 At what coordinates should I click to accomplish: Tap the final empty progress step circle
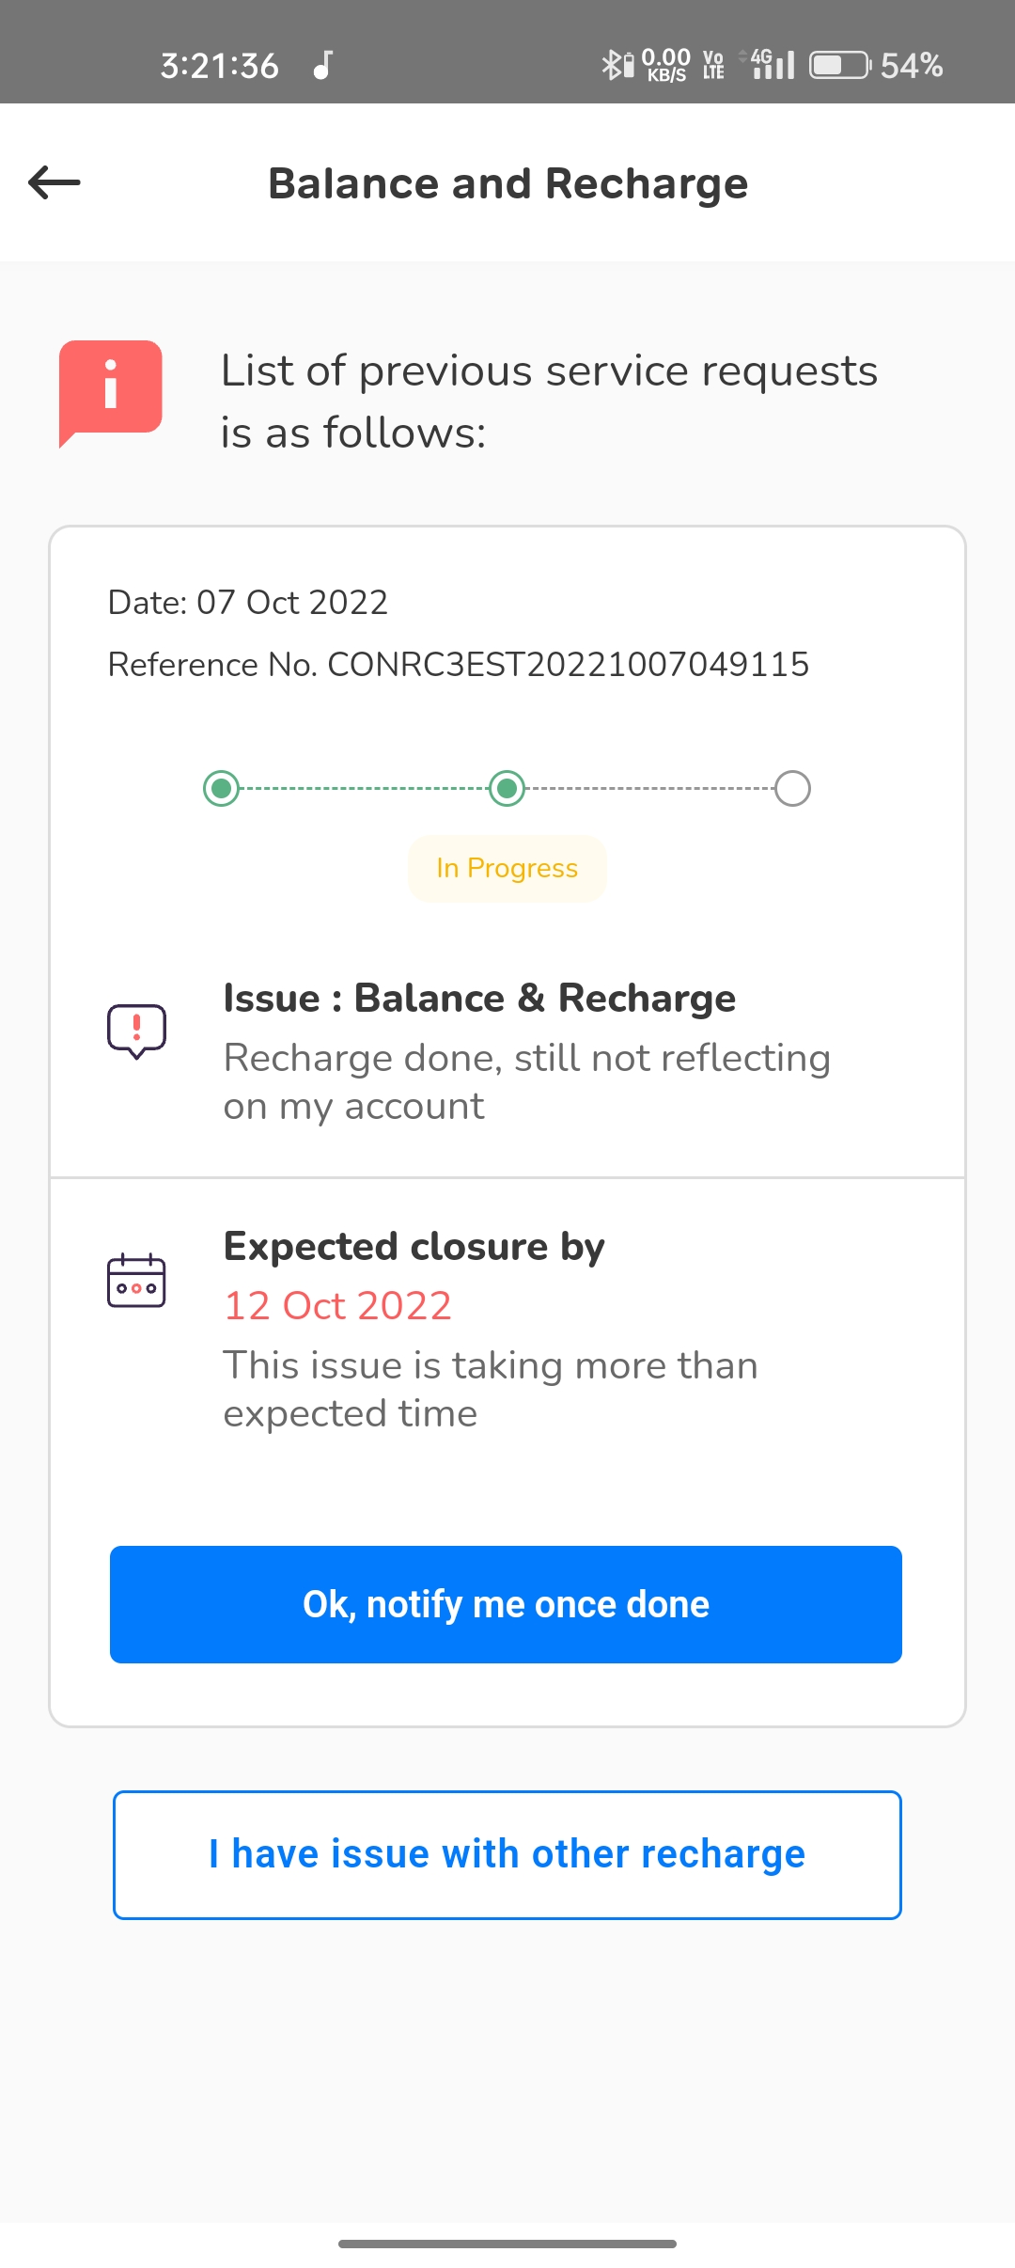coord(792,788)
